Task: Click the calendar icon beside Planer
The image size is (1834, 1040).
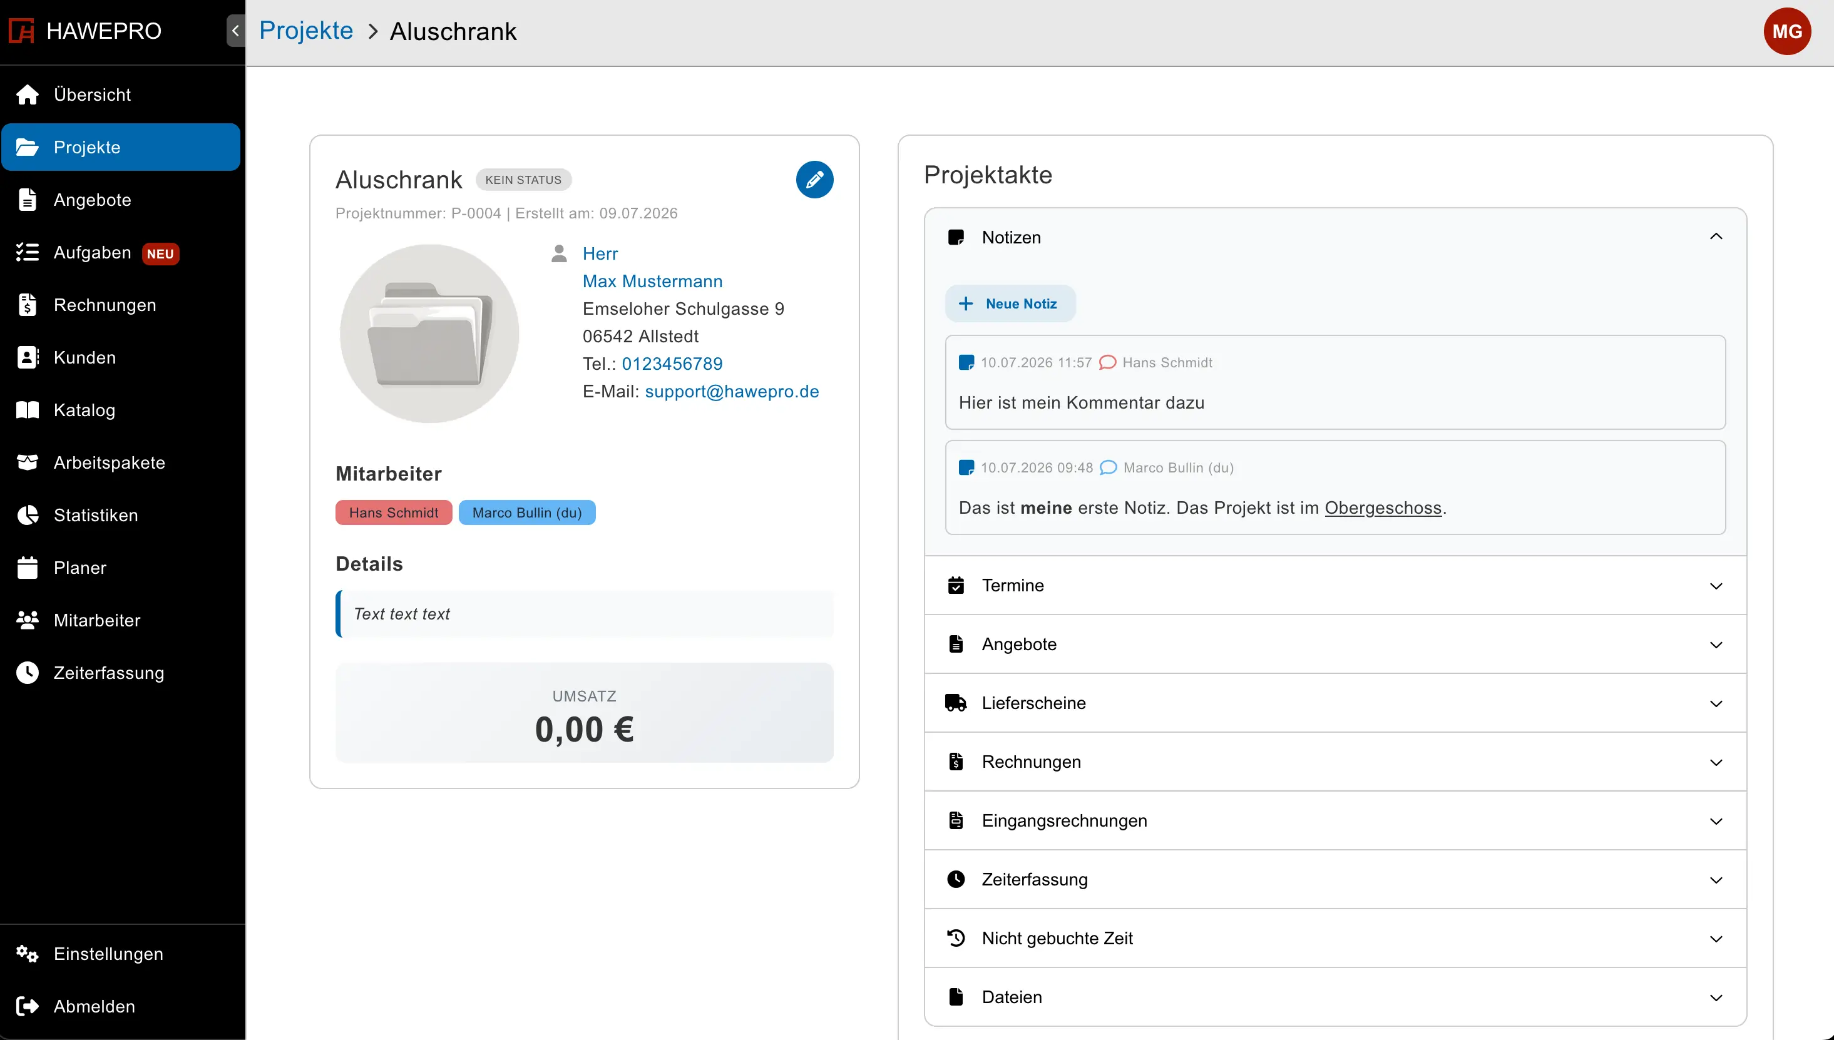Action: pyautogui.click(x=27, y=568)
